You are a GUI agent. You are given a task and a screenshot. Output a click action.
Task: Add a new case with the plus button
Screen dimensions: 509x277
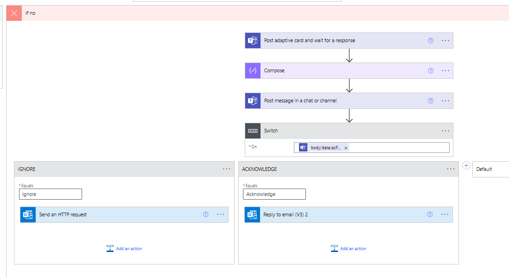[466, 165]
